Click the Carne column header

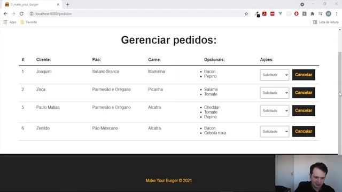pyautogui.click(x=154, y=60)
